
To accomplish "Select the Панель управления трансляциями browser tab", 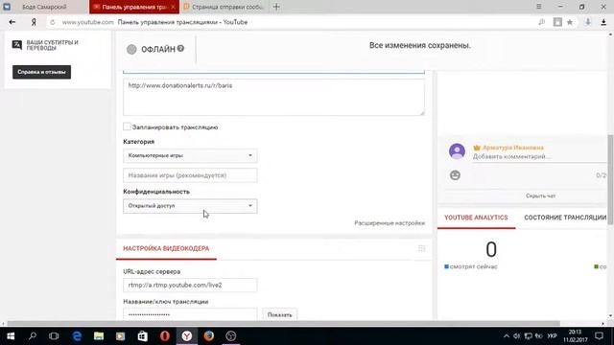I will tap(133, 7).
